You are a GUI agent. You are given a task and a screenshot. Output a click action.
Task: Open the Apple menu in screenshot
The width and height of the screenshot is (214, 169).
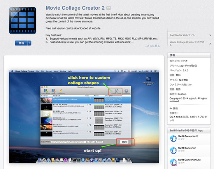(x=12, y=71)
